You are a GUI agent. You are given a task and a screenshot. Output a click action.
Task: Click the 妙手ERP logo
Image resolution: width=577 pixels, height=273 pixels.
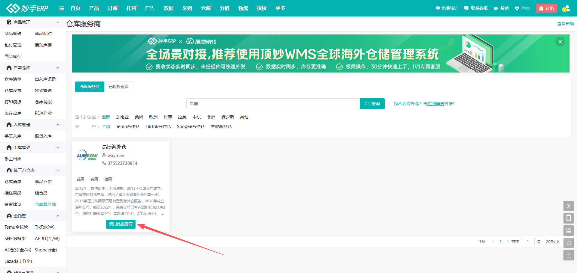[x=27, y=8]
